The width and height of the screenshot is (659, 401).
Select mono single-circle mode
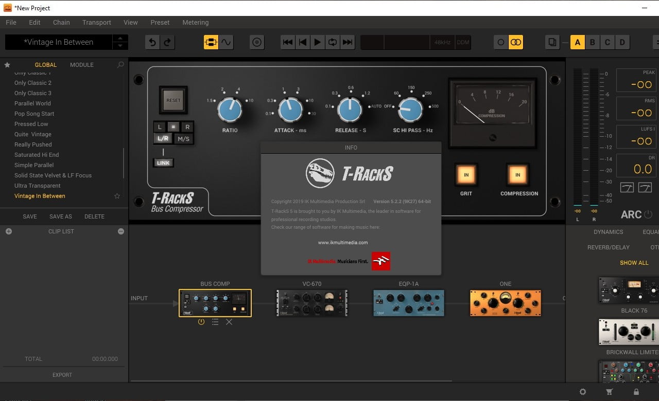500,42
